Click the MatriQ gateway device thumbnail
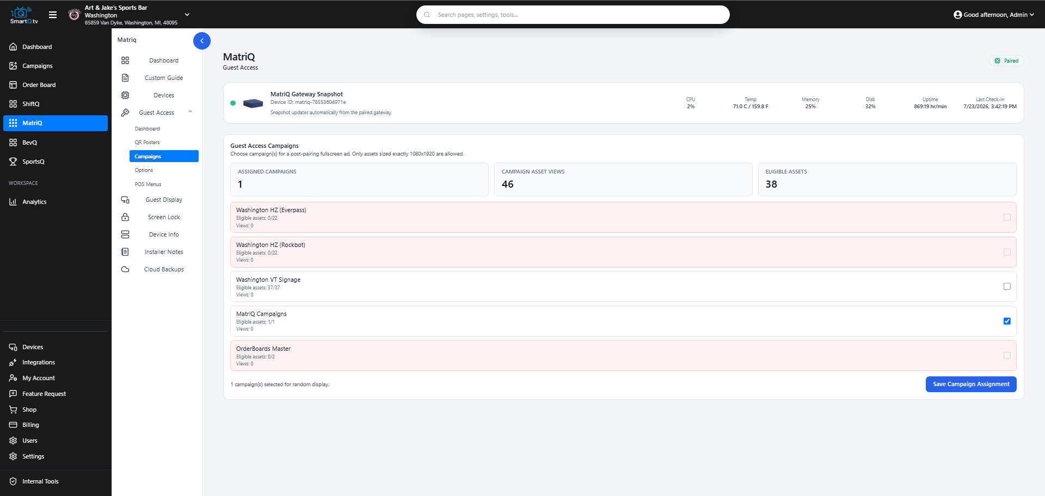 253,103
